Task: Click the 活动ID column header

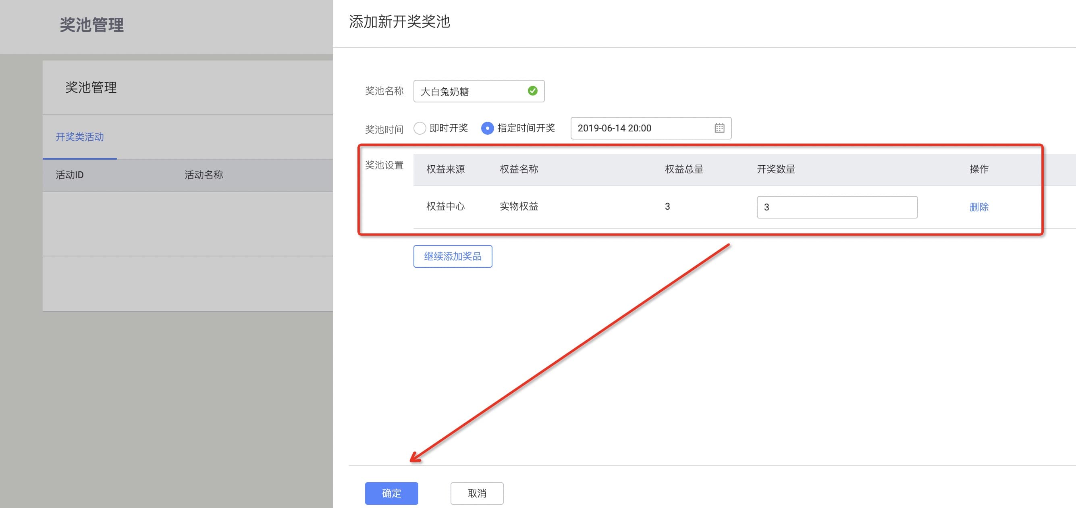Action: point(69,175)
